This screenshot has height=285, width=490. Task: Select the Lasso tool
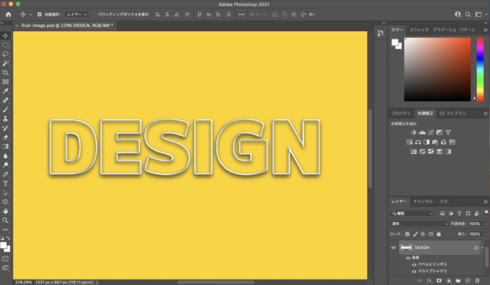(5, 54)
